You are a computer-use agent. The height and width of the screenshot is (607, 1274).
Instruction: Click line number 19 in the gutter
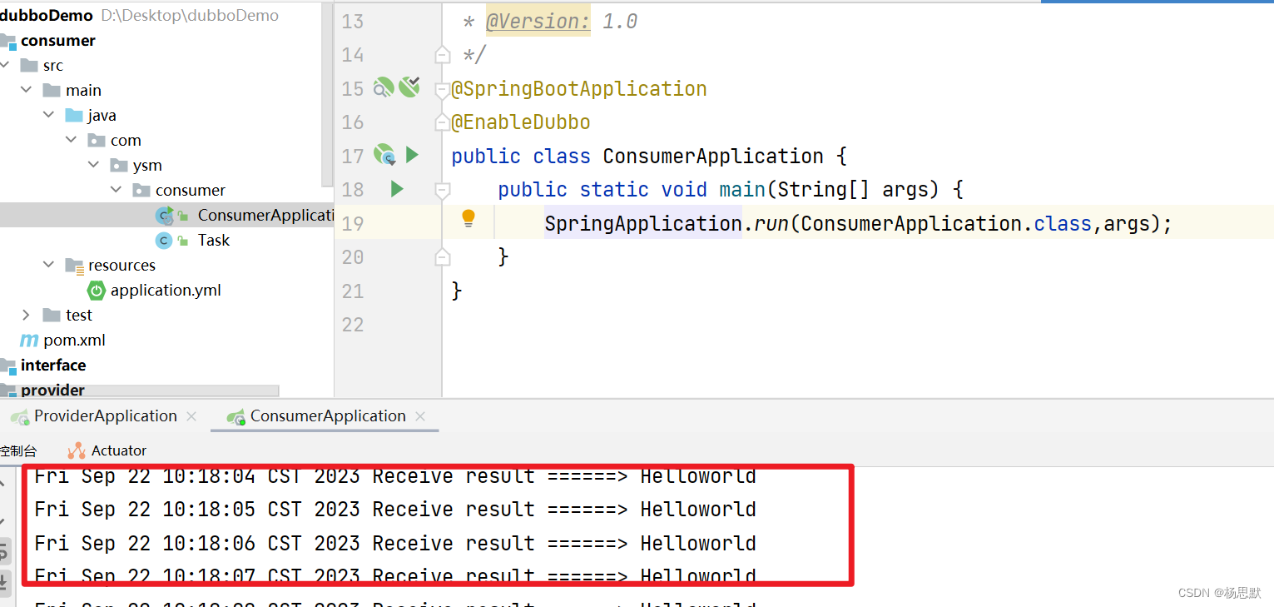pyautogui.click(x=353, y=223)
